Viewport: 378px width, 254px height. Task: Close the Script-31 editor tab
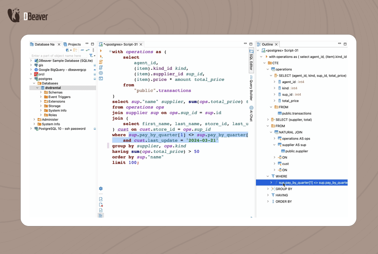click(x=141, y=44)
